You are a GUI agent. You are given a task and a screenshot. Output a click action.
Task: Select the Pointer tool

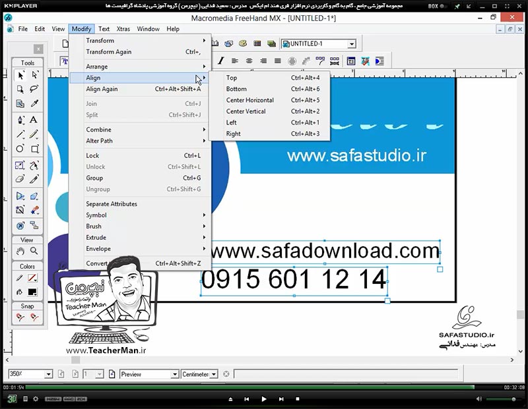pos(20,75)
